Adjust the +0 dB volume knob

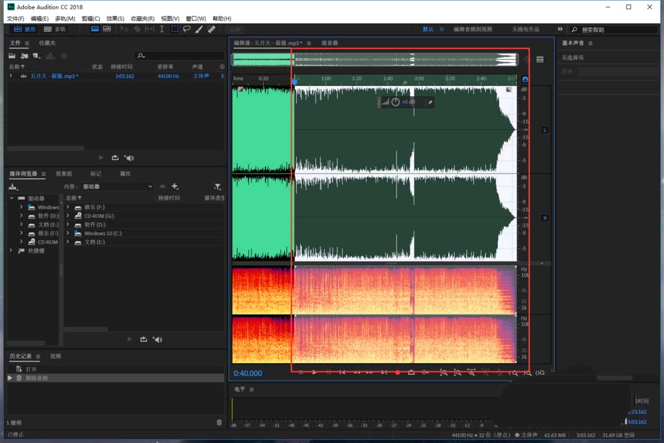396,102
